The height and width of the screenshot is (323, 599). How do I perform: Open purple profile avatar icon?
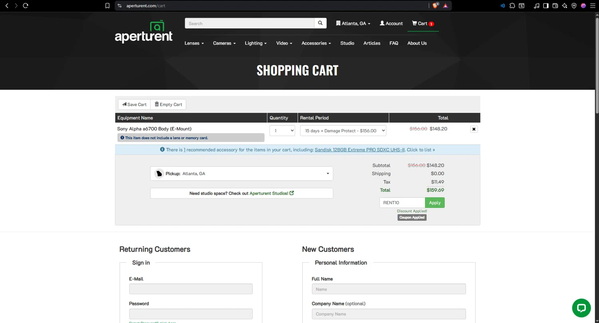(x=583, y=6)
